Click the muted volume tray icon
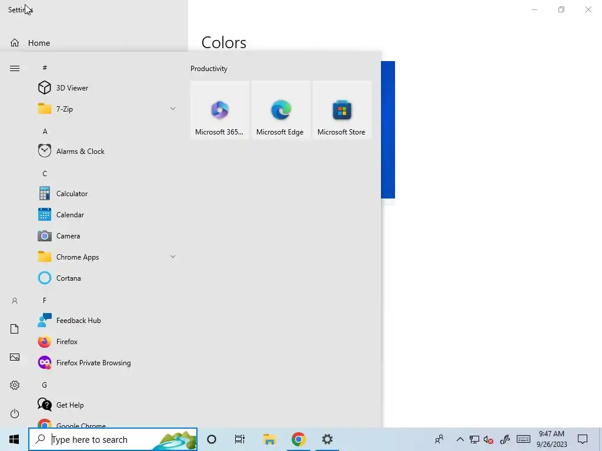The image size is (602, 451). click(x=489, y=439)
